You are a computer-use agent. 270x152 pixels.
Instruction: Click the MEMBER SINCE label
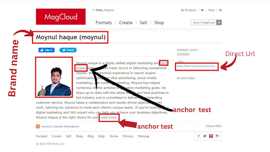[188, 50]
